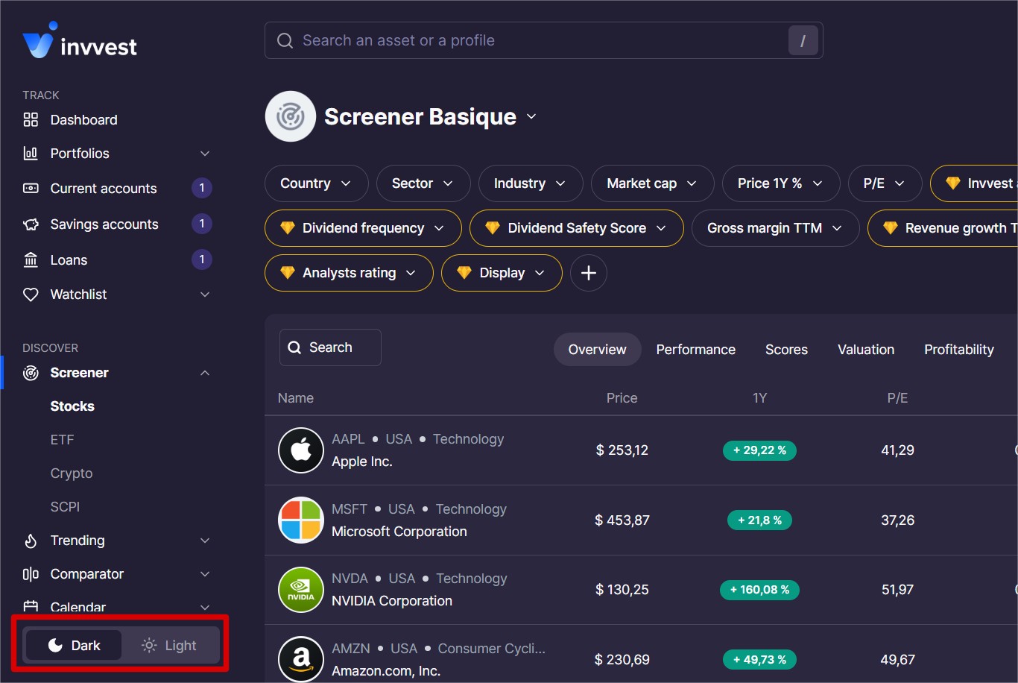Open the Price 1Y % filter dropdown
Screen dimensions: 1018x683
pyautogui.click(x=781, y=183)
